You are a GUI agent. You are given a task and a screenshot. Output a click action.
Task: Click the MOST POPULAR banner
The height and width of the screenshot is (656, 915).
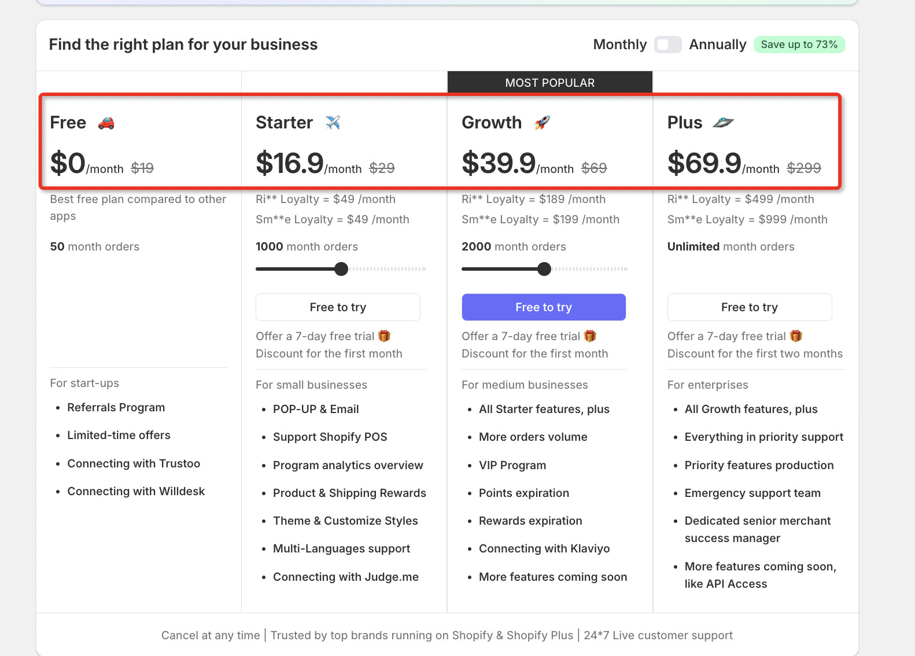coord(550,83)
